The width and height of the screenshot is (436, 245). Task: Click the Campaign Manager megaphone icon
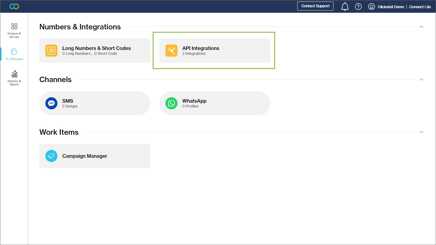[x=51, y=156]
